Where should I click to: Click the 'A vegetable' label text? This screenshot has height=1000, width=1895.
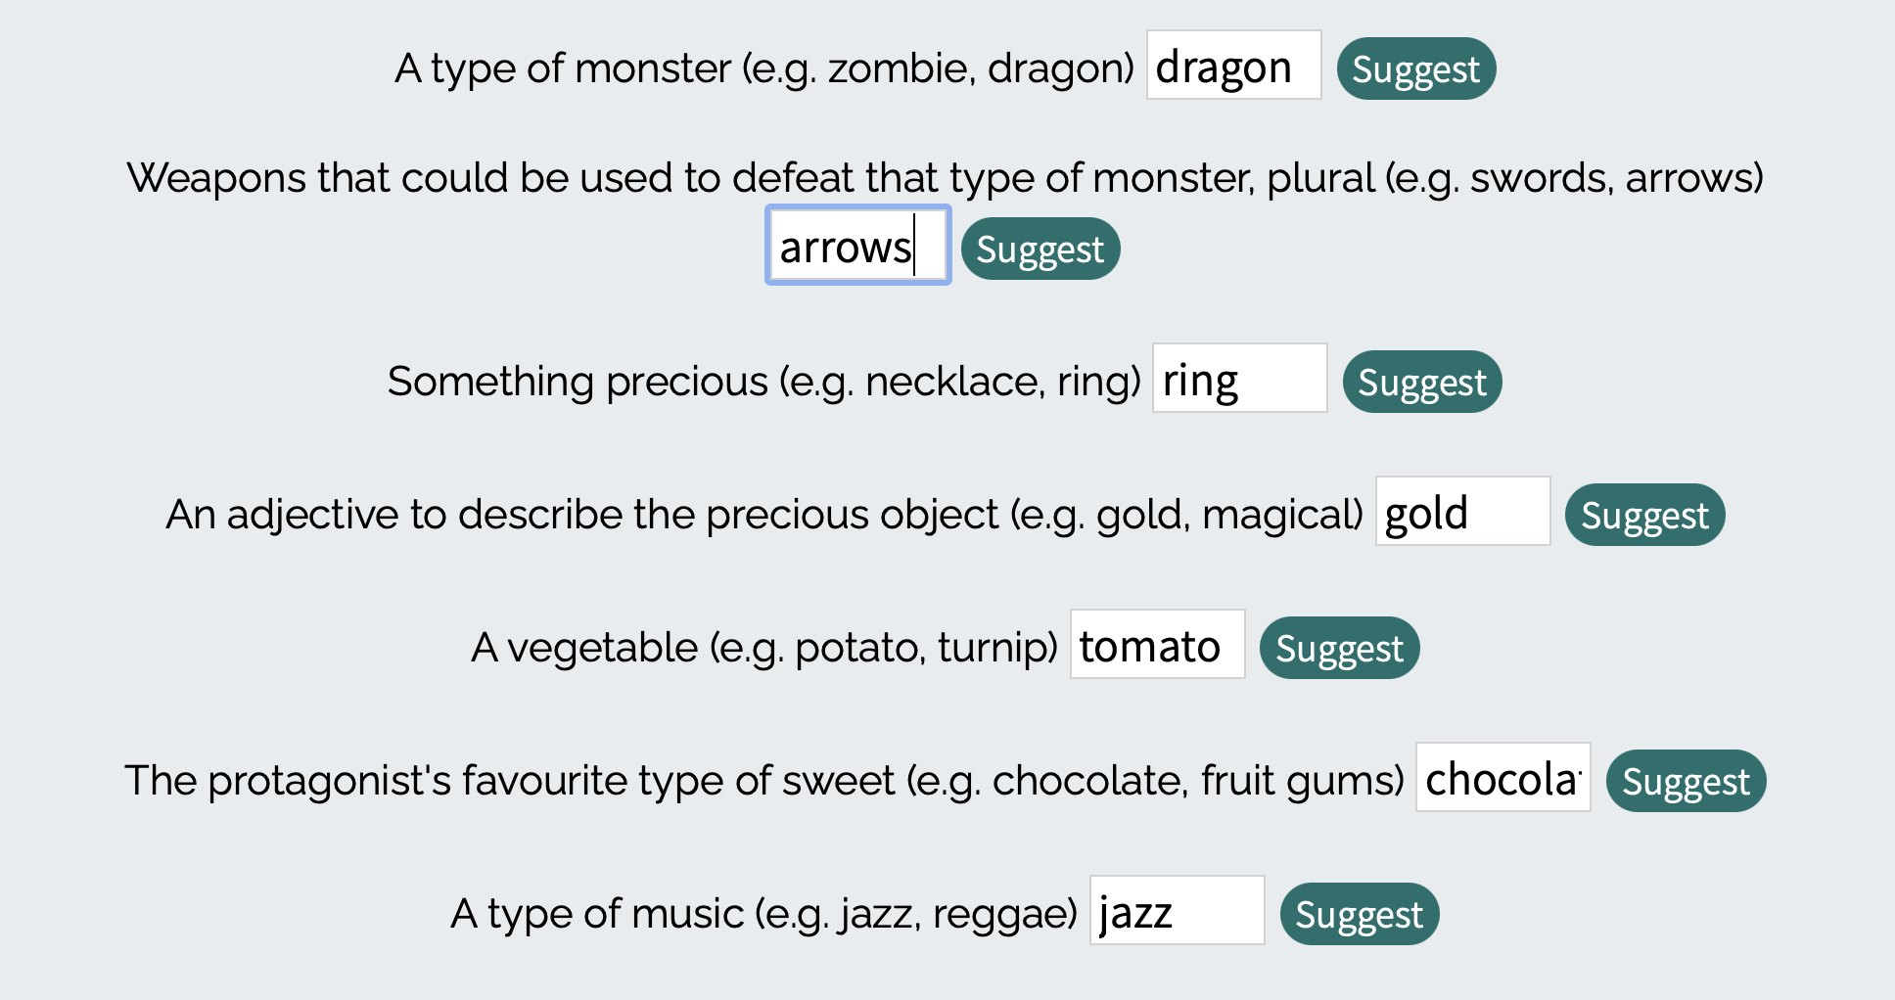point(763,648)
